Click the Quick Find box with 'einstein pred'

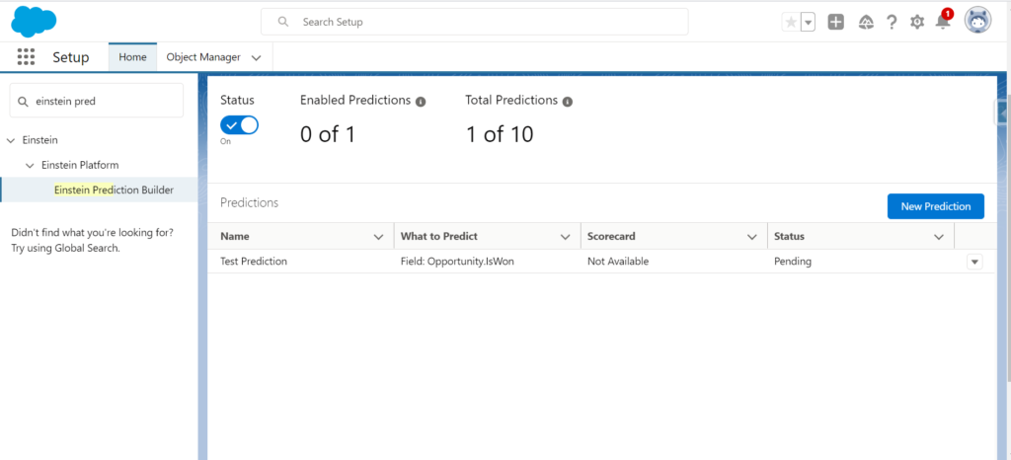97,101
